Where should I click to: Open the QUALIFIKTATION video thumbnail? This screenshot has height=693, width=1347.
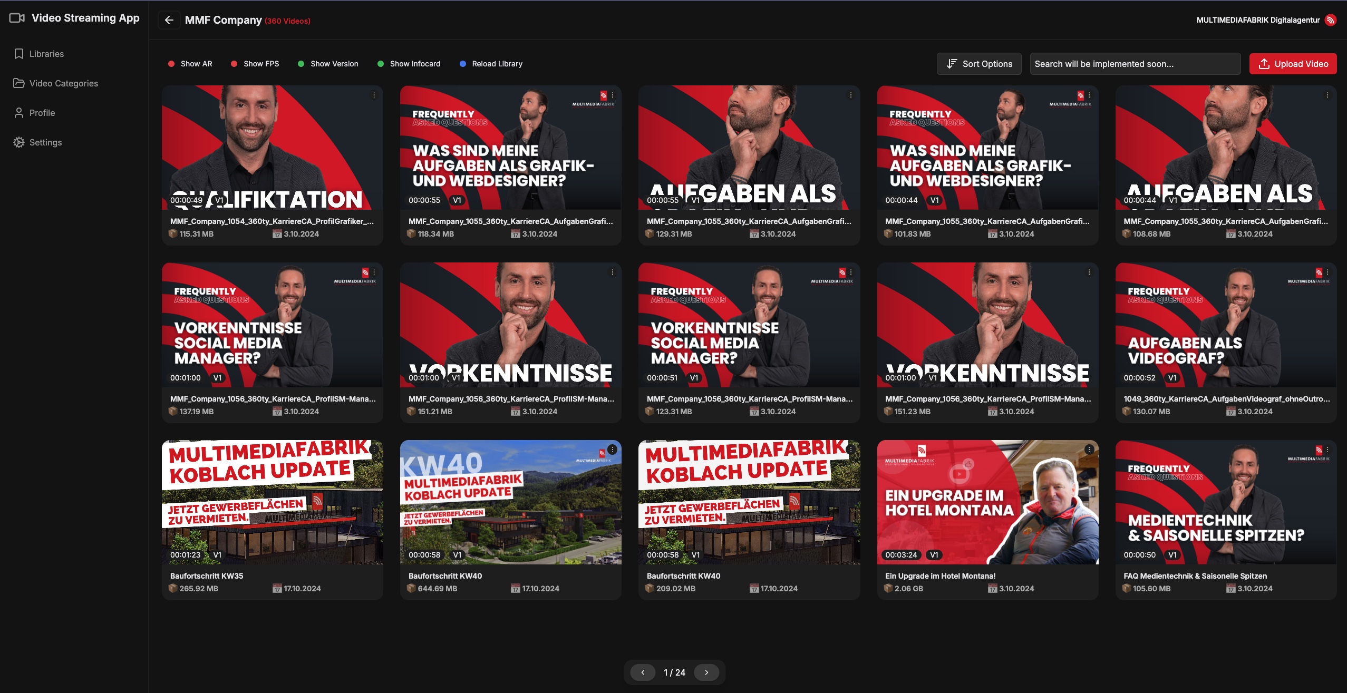[x=273, y=148]
